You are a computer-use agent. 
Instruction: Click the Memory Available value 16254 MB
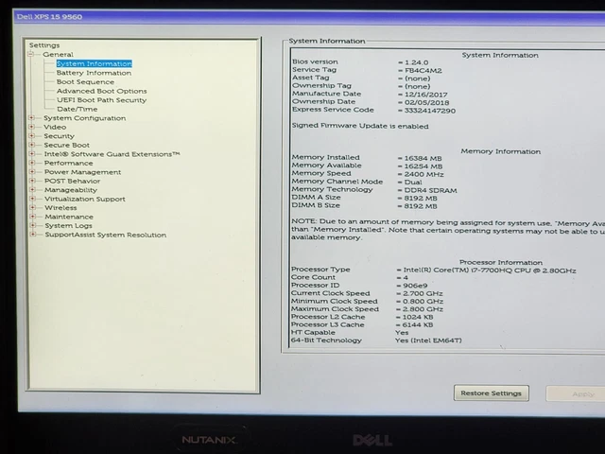point(423,166)
